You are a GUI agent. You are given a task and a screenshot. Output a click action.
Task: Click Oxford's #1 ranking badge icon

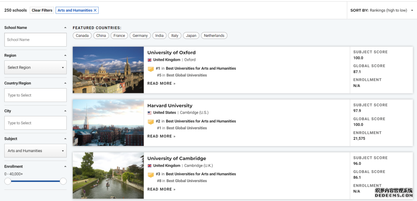[151, 69]
